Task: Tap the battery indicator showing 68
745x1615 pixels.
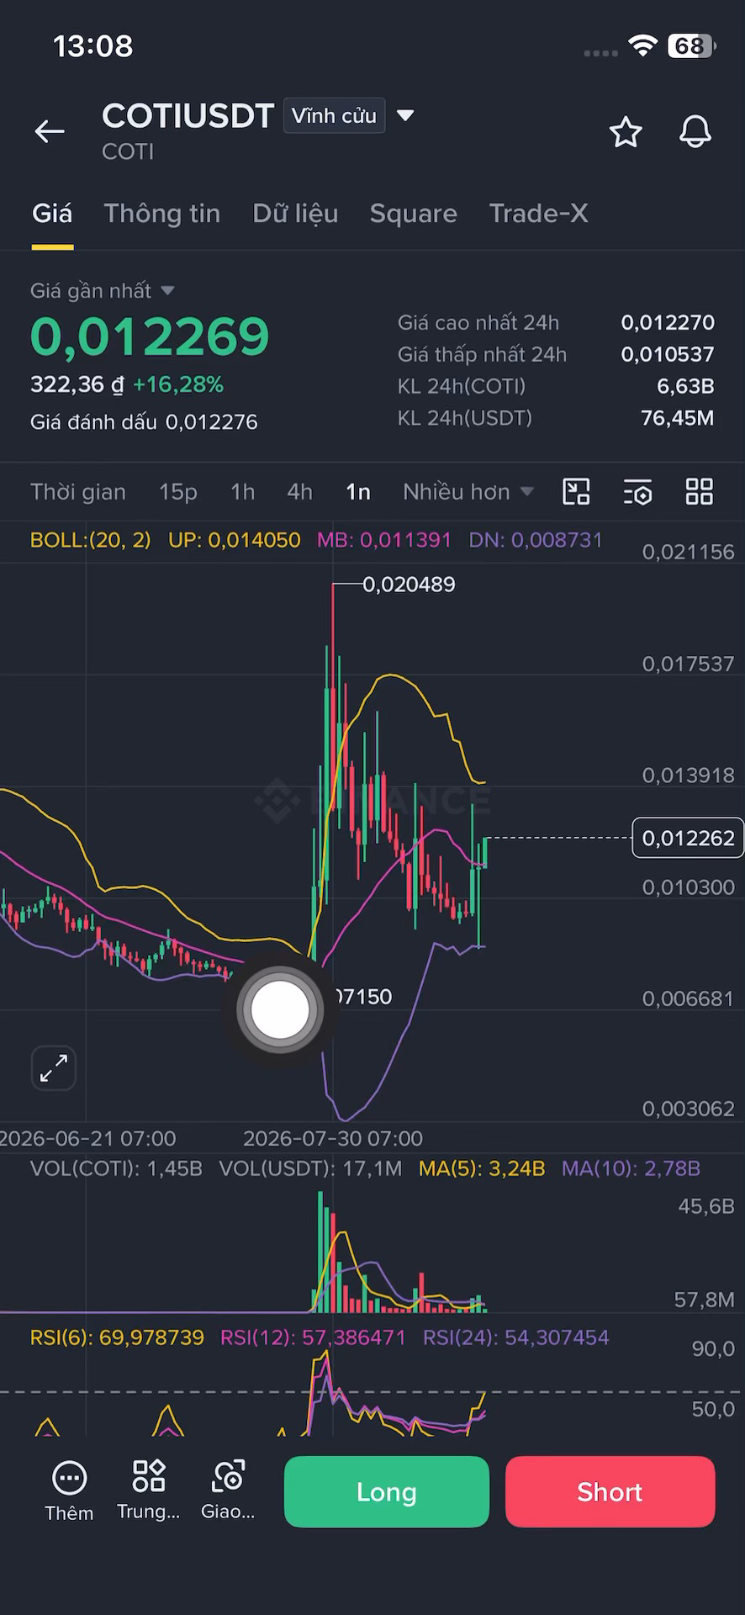Action: (691, 46)
